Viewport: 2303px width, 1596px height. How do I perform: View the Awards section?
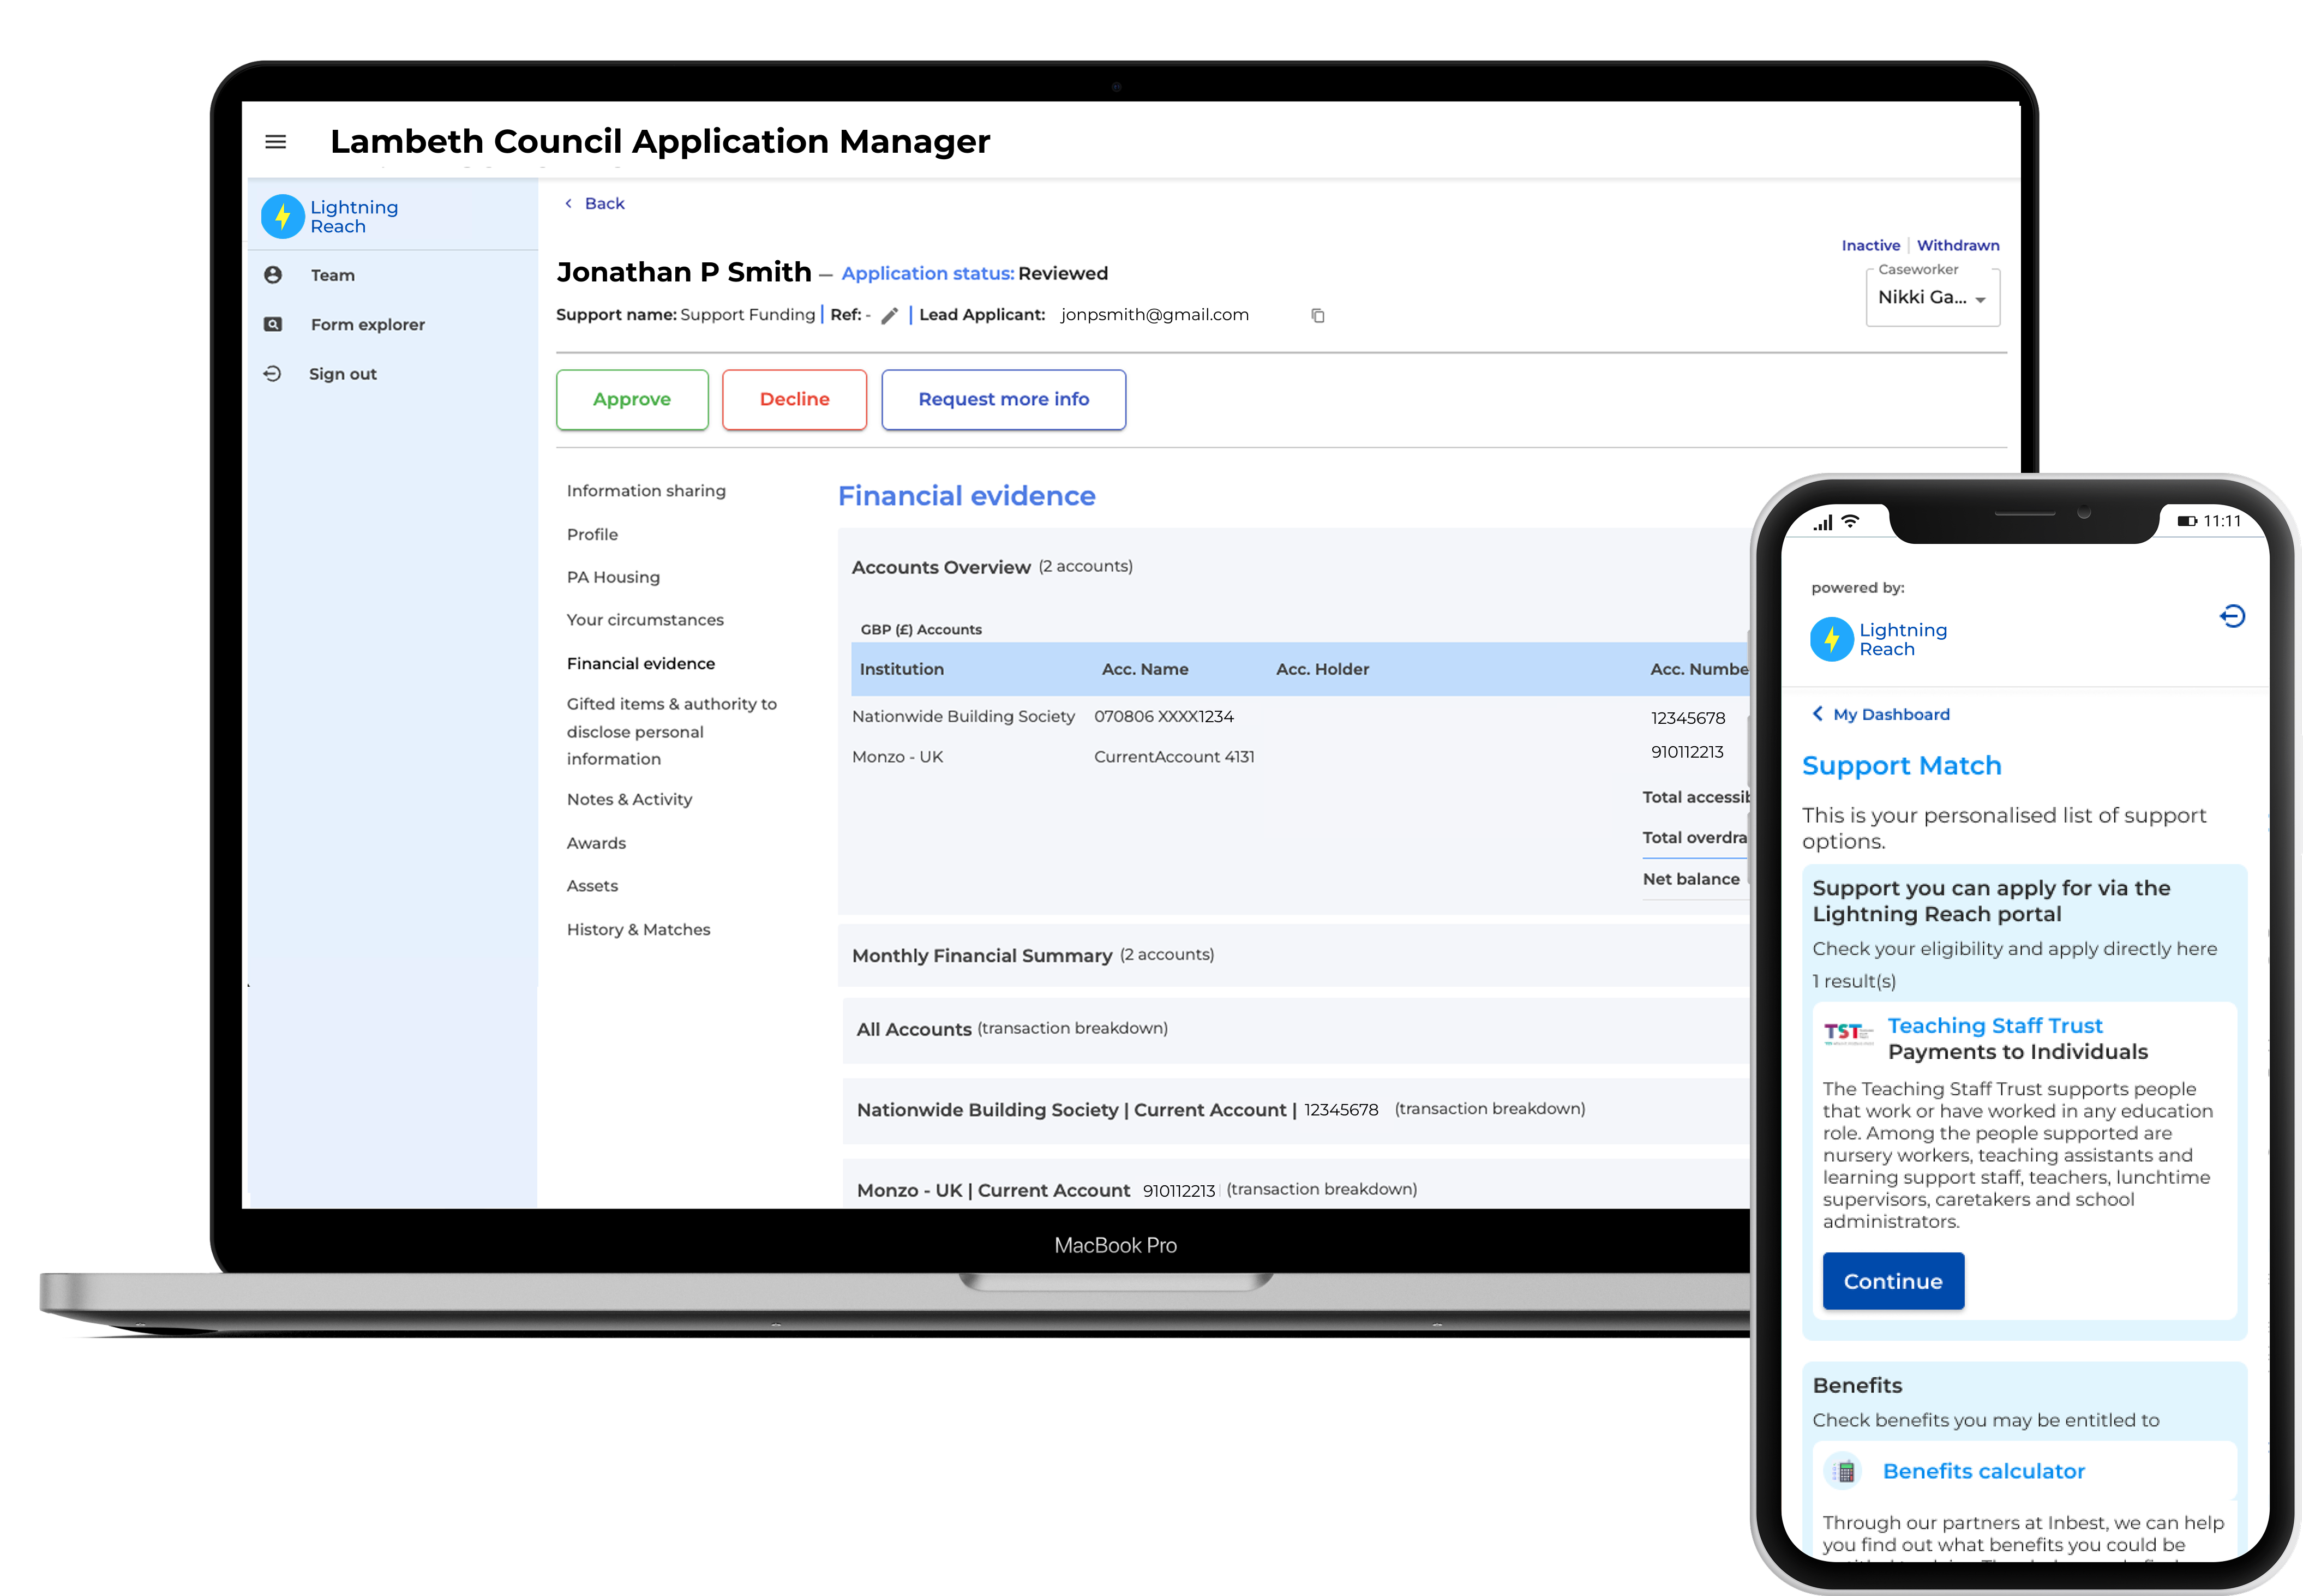(x=596, y=843)
